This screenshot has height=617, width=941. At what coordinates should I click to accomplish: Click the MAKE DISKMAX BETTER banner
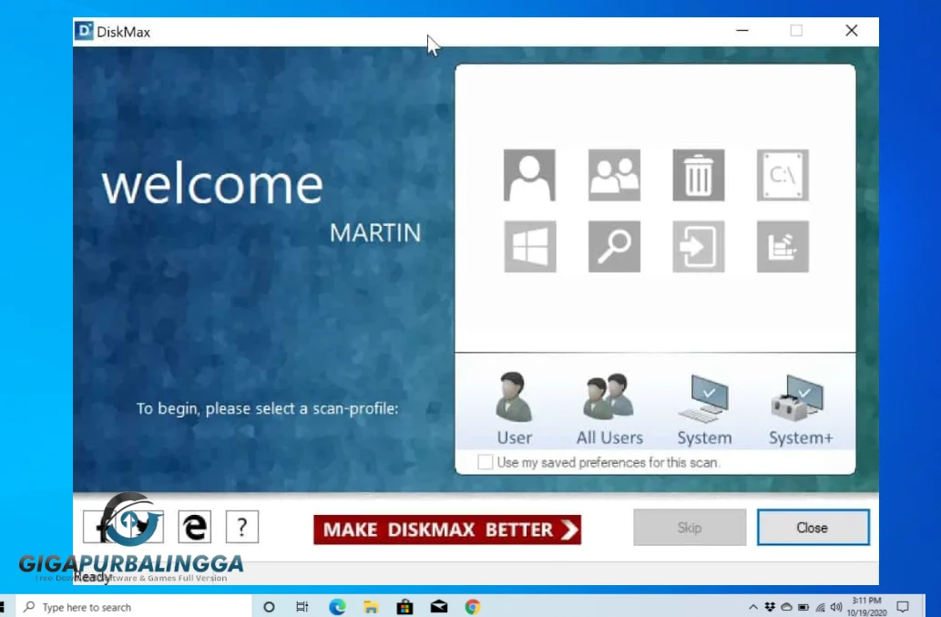(x=447, y=530)
